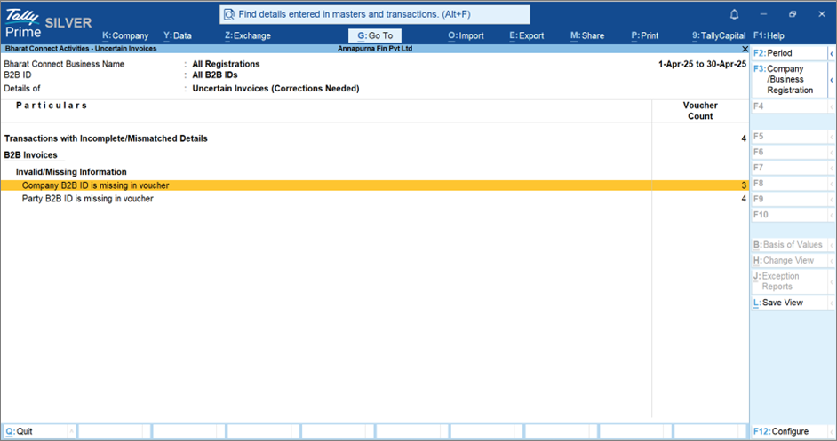This screenshot has height=441, width=837.
Task: Open the M: Share menu
Action: coord(587,35)
